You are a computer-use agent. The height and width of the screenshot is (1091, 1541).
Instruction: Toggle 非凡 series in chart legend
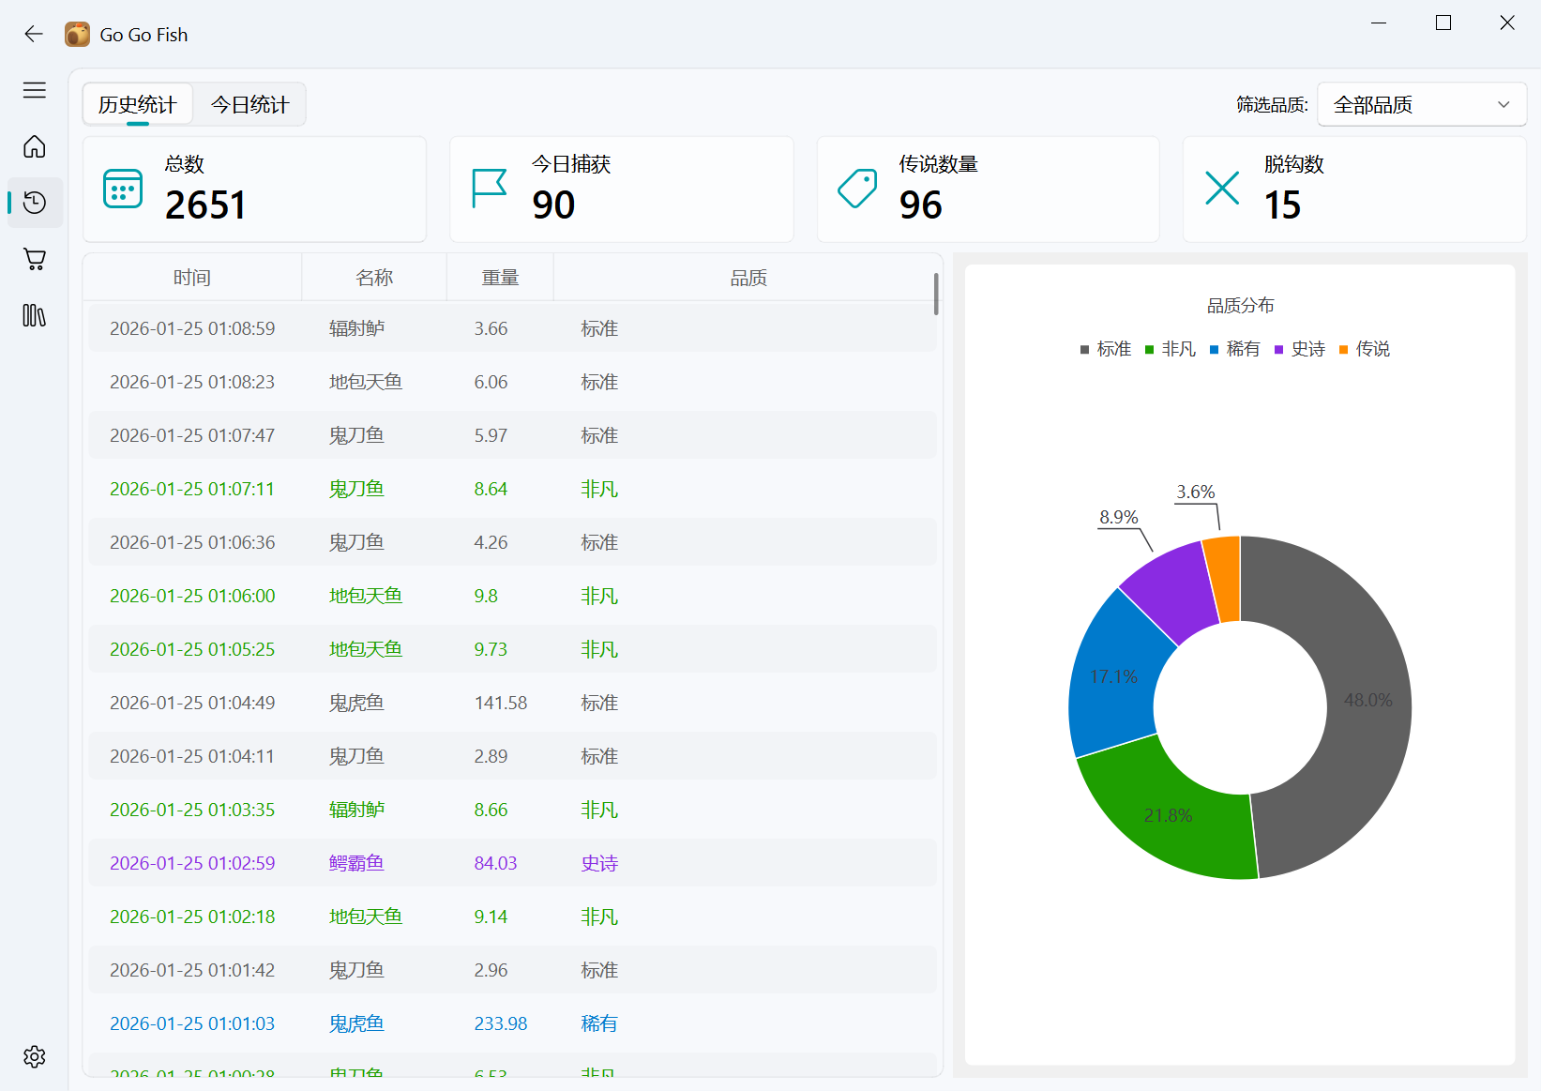click(1171, 349)
